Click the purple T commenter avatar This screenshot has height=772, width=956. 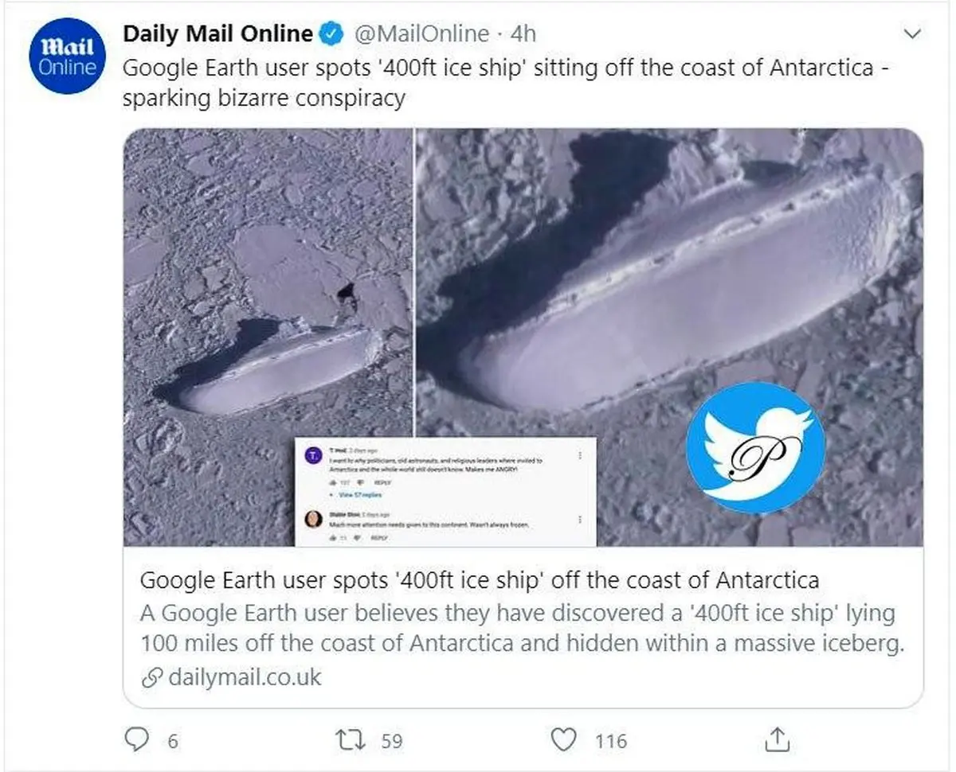(315, 456)
